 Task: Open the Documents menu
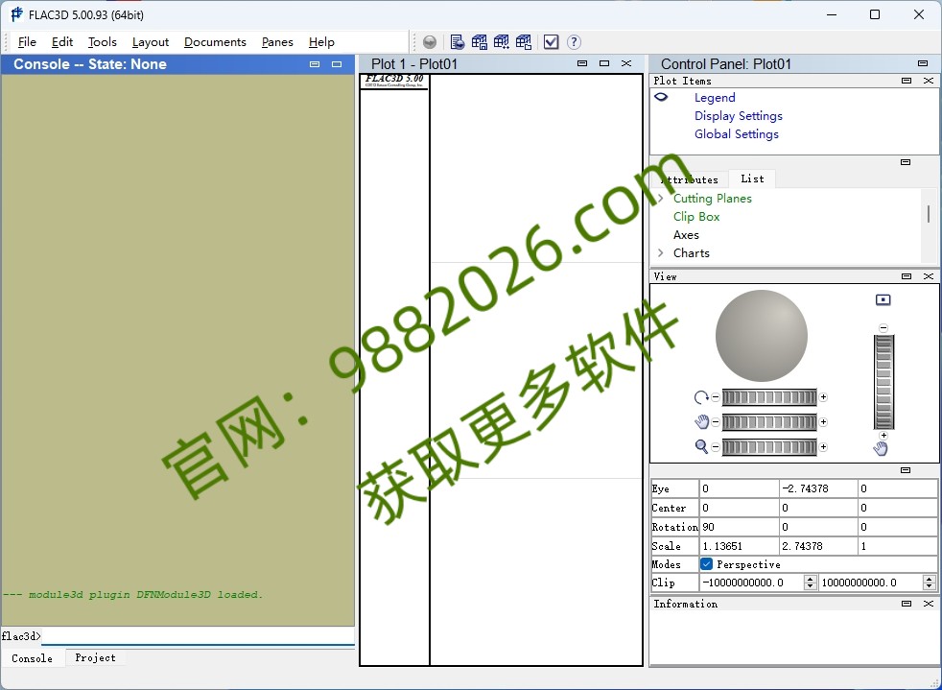[x=215, y=42]
